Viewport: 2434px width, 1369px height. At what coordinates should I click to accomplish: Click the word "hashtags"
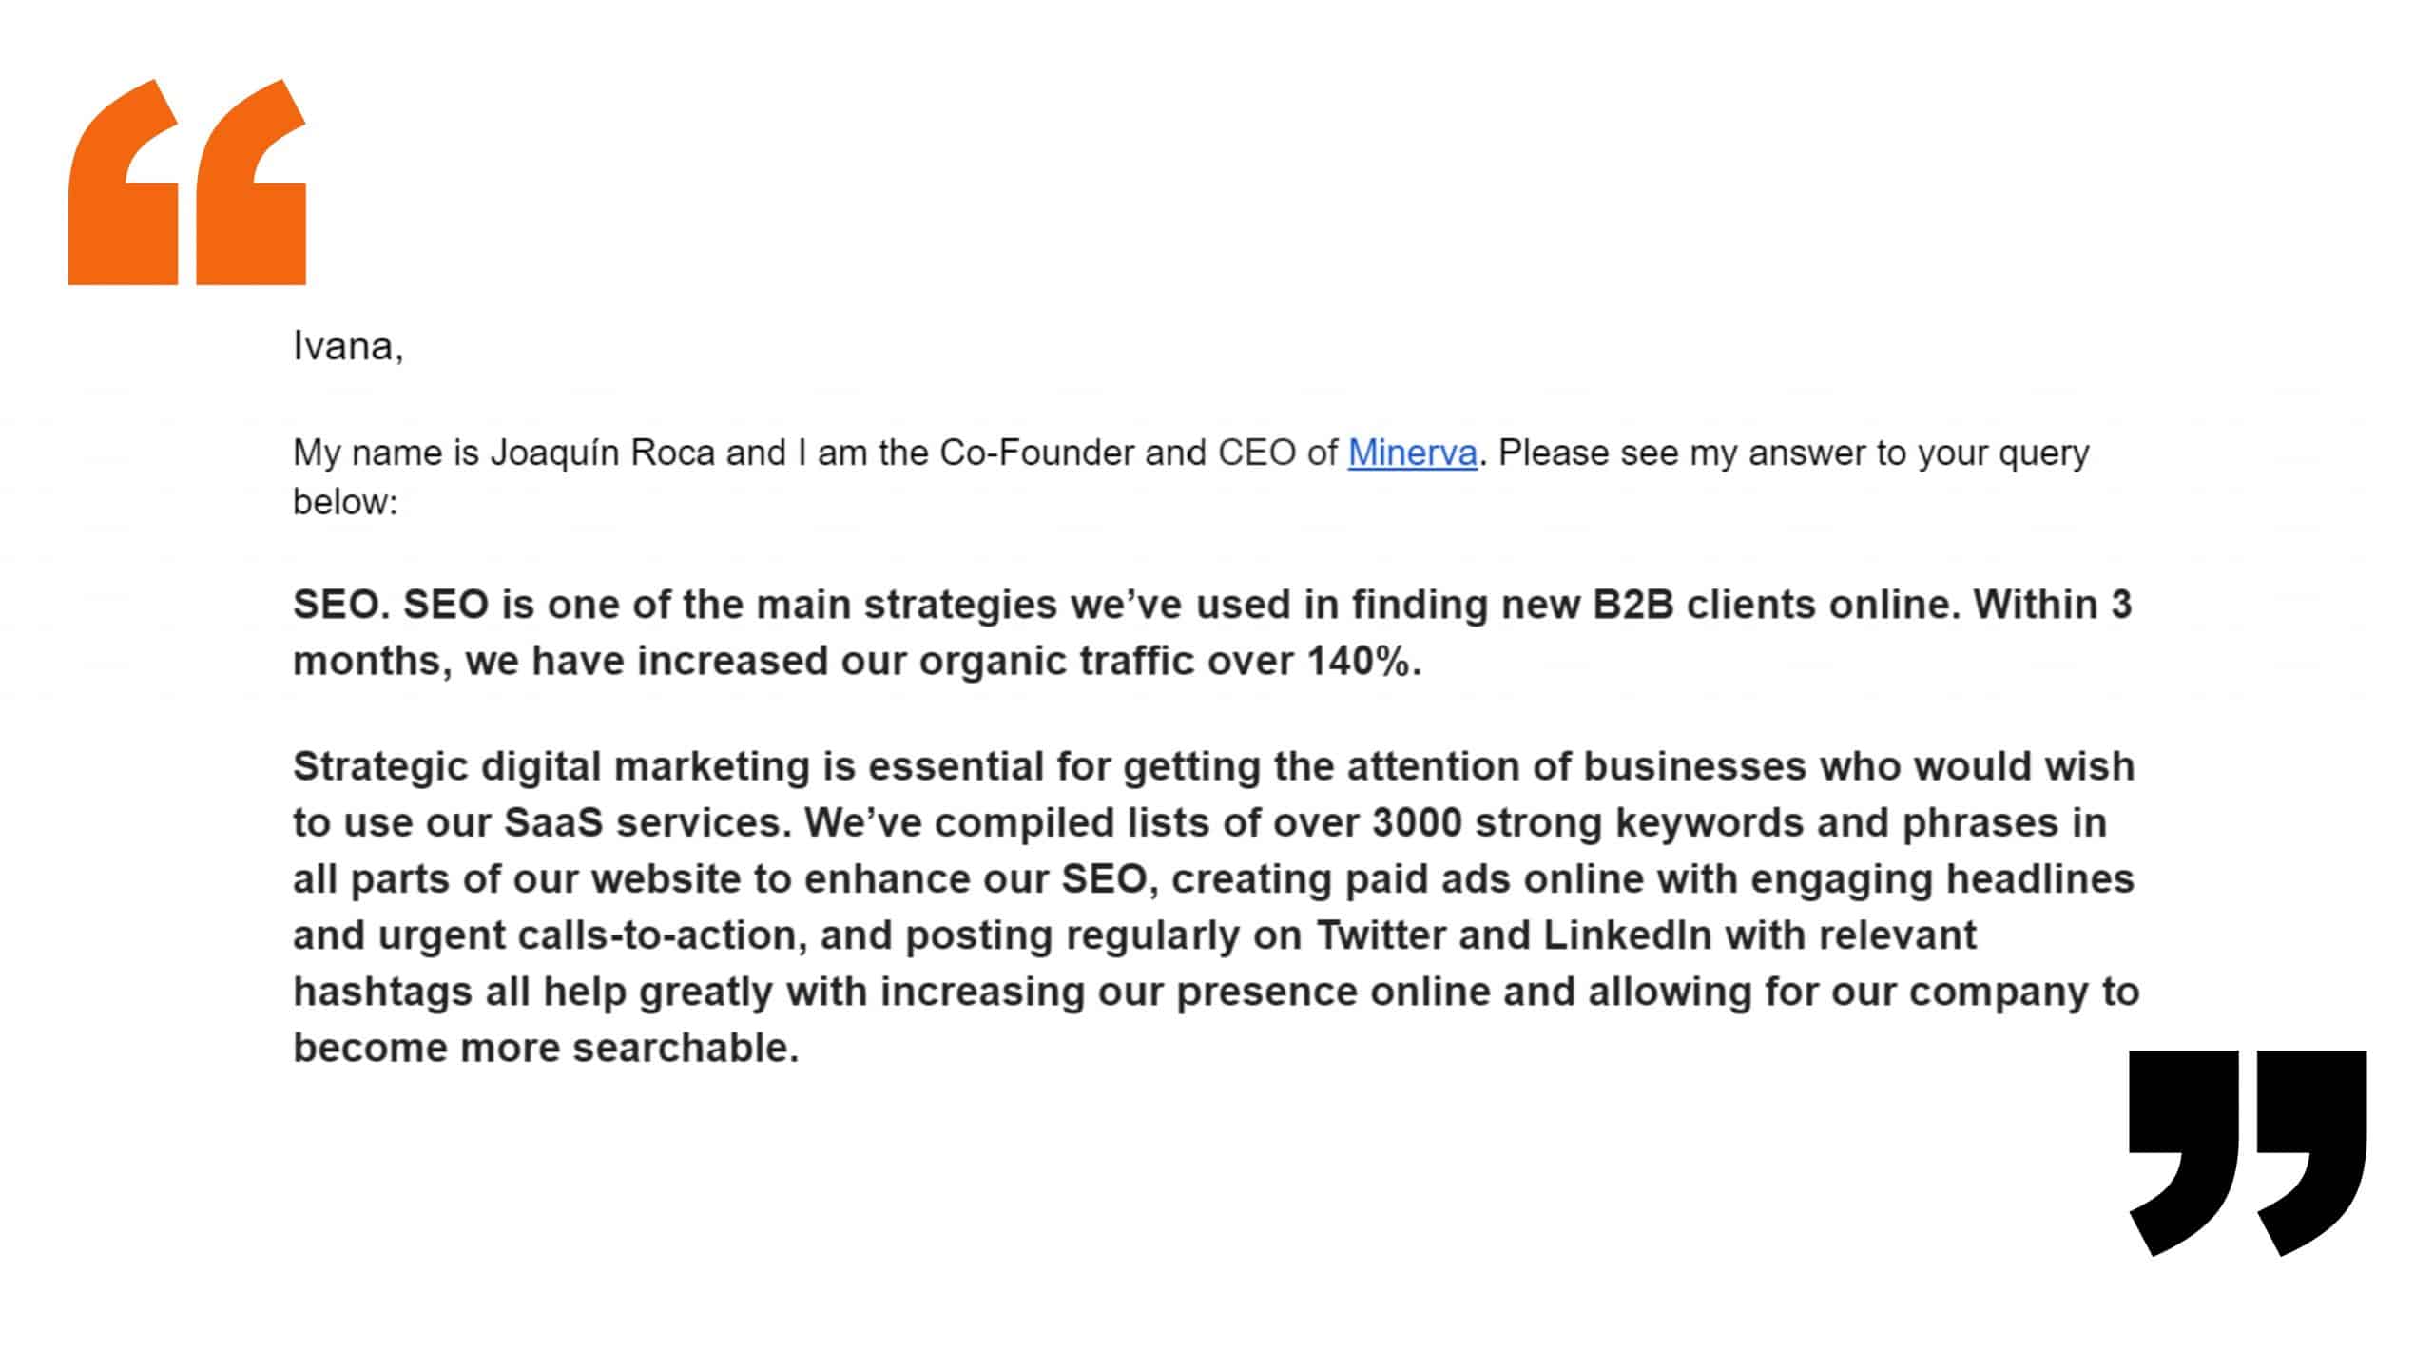click(x=383, y=992)
